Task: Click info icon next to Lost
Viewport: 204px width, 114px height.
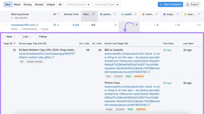Action: pos(30,37)
